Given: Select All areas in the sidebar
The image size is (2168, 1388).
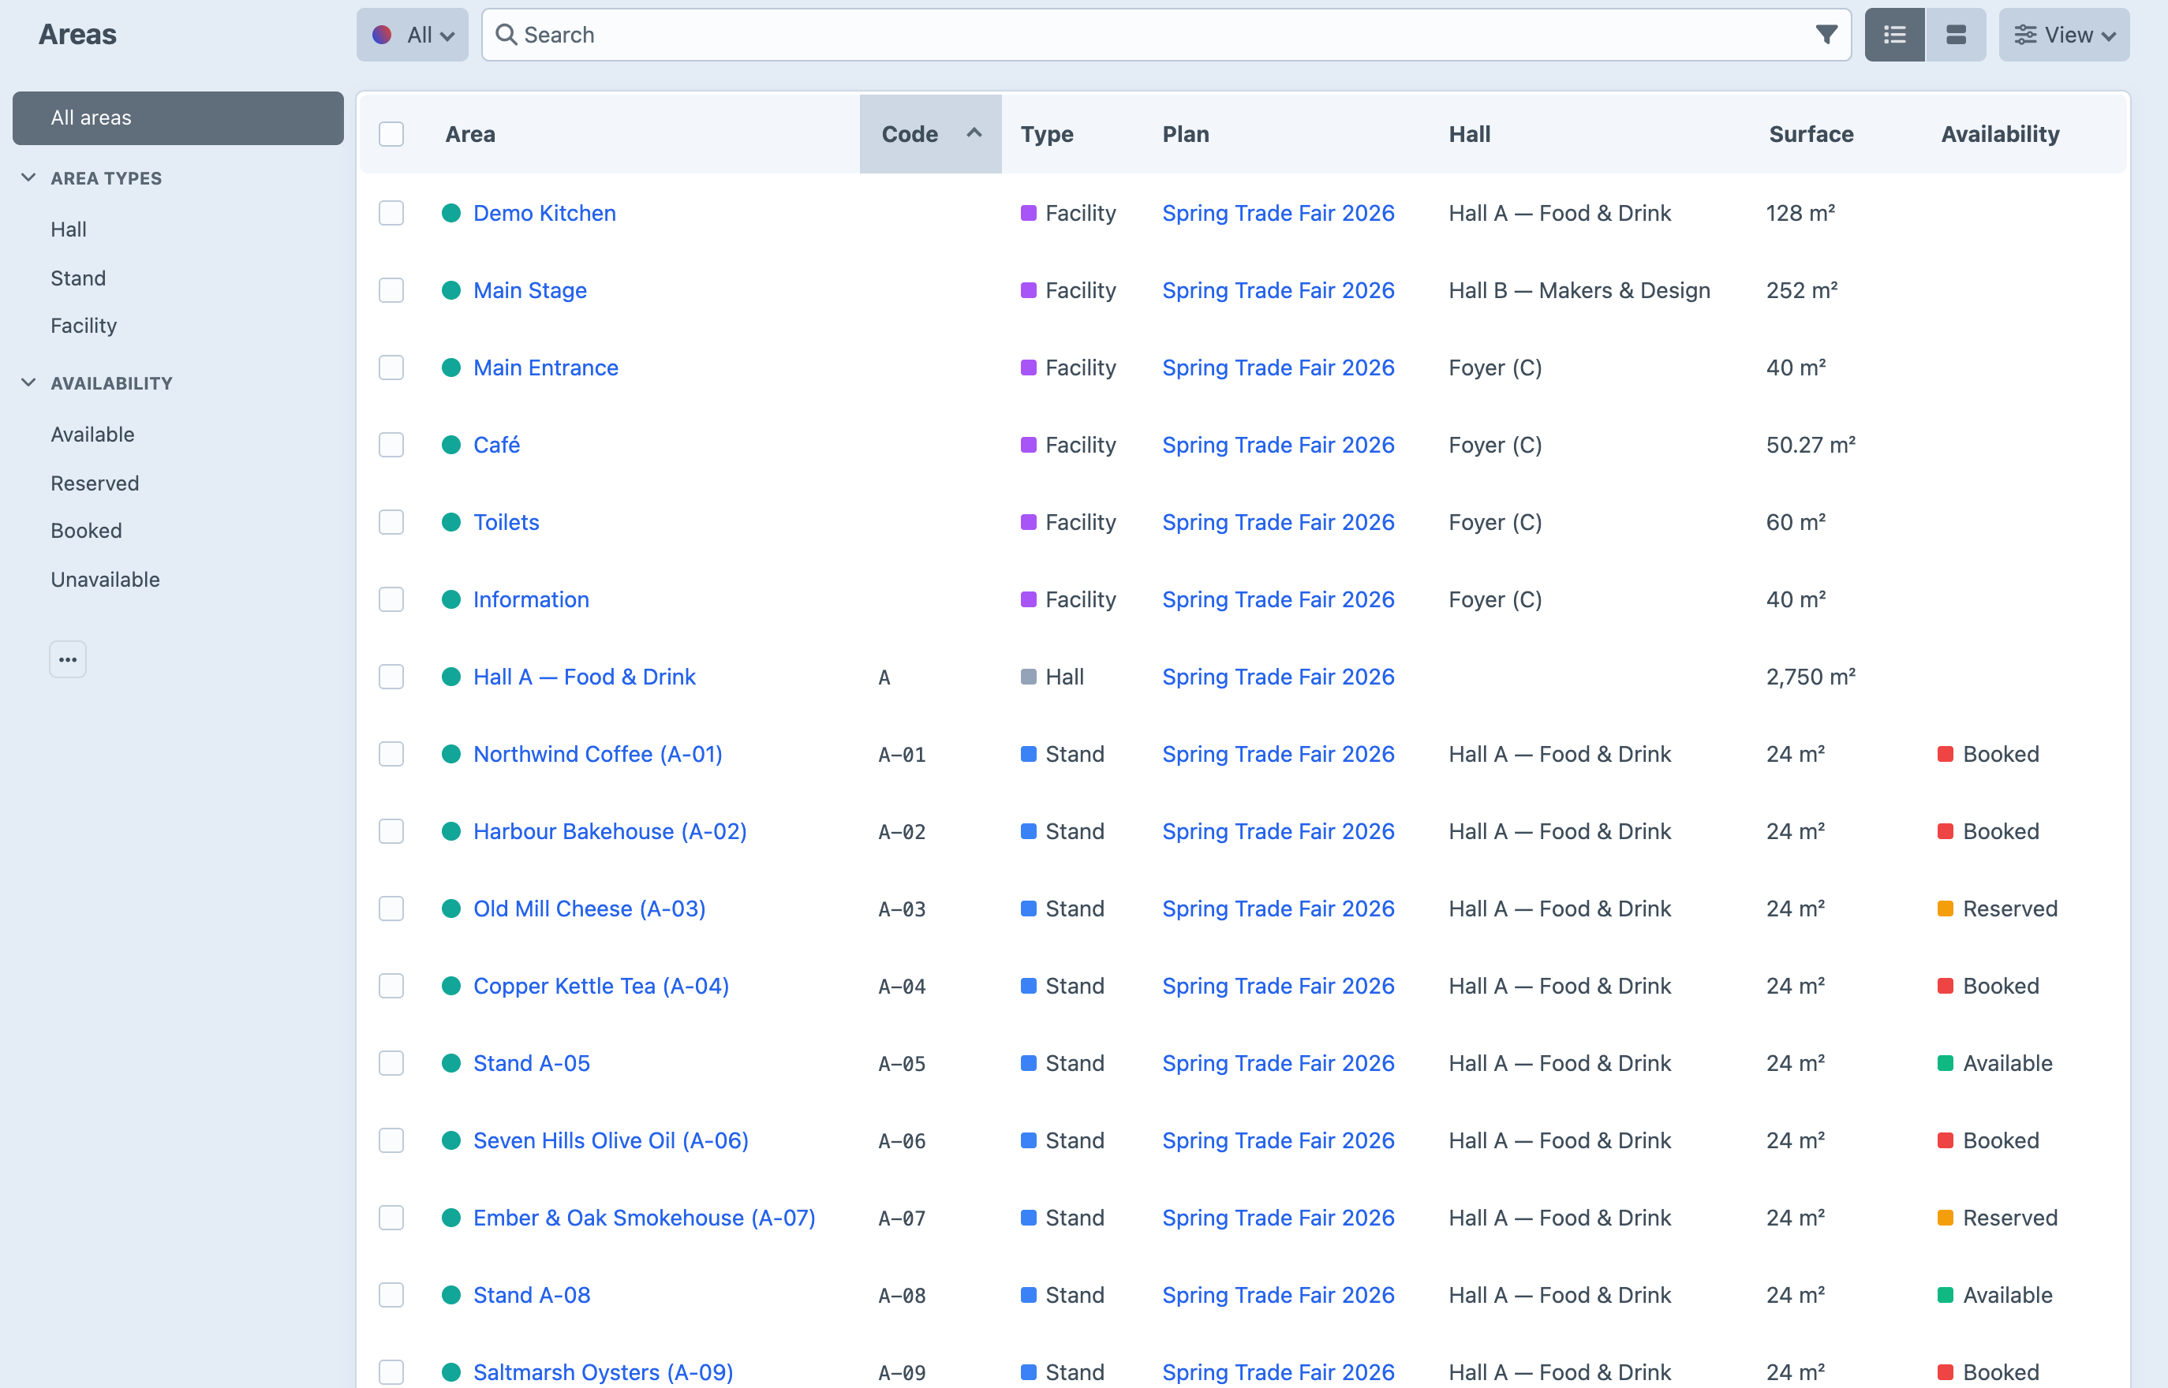Looking at the screenshot, I should (178, 118).
